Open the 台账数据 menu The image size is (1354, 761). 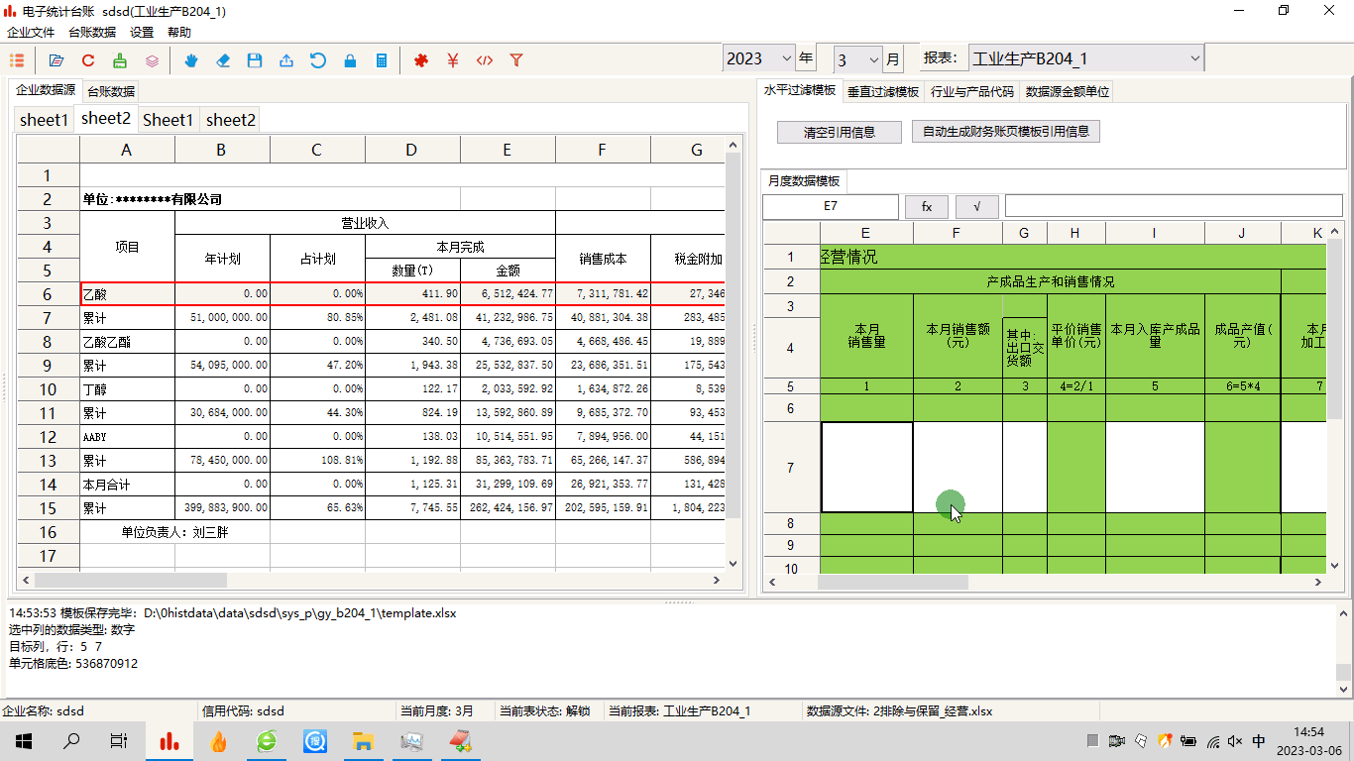click(92, 32)
